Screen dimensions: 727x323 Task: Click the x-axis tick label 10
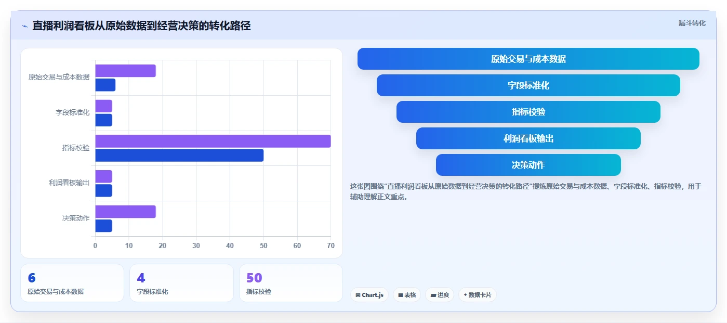point(129,246)
